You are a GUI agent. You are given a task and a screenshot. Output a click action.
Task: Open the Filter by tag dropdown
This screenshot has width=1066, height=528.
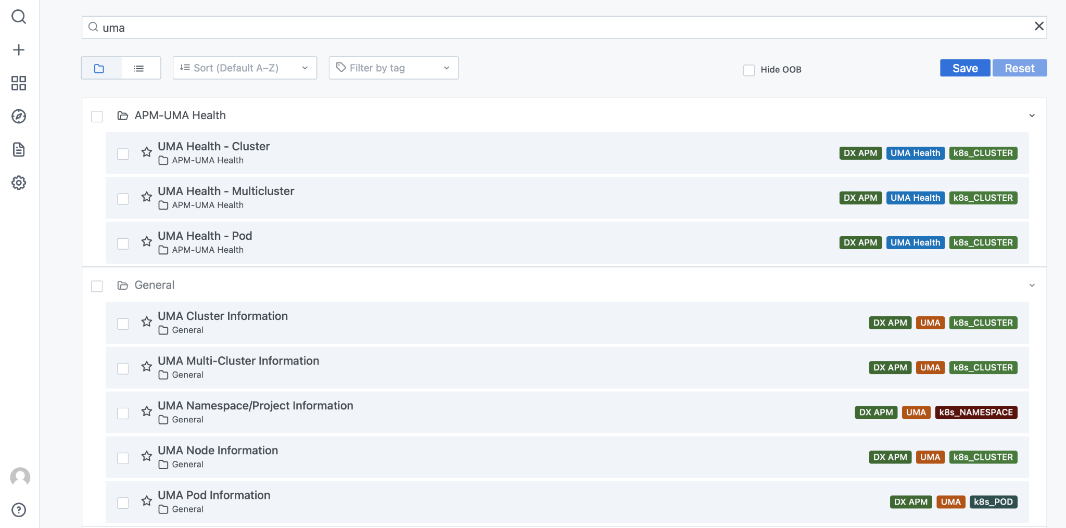point(393,68)
